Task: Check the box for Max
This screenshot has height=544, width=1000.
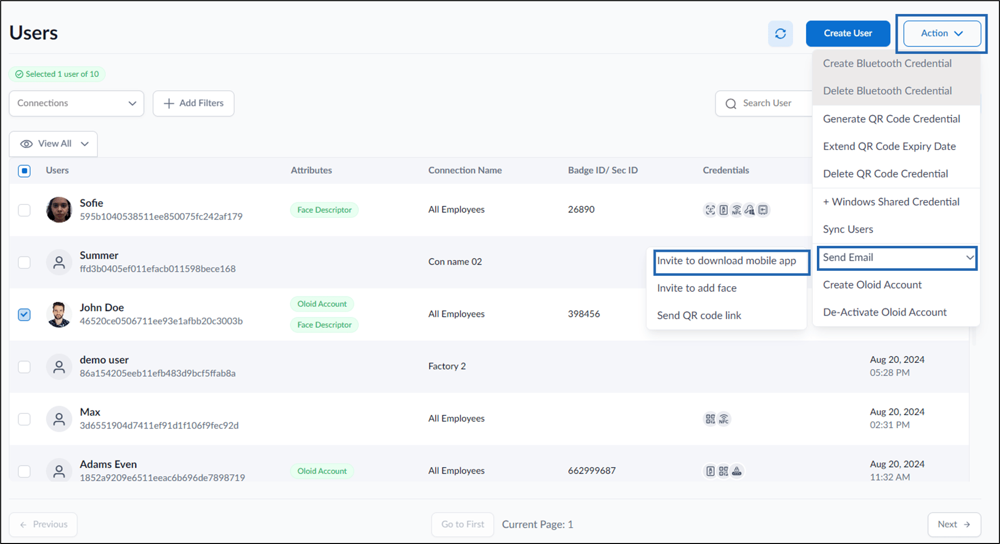Action: tap(24, 419)
